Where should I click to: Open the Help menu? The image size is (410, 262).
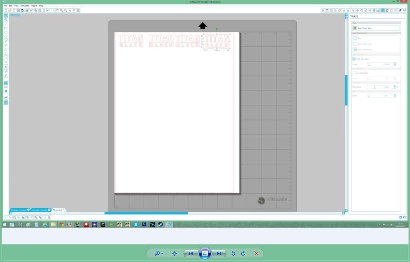pyautogui.click(x=41, y=6)
